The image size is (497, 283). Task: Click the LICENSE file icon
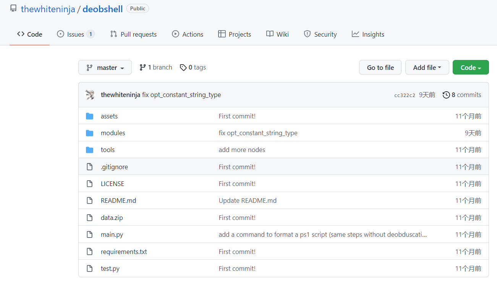click(90, 184)
